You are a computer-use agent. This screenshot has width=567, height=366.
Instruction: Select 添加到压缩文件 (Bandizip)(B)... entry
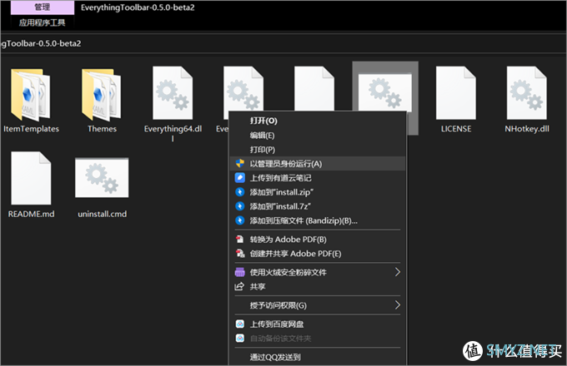[318, 220]
